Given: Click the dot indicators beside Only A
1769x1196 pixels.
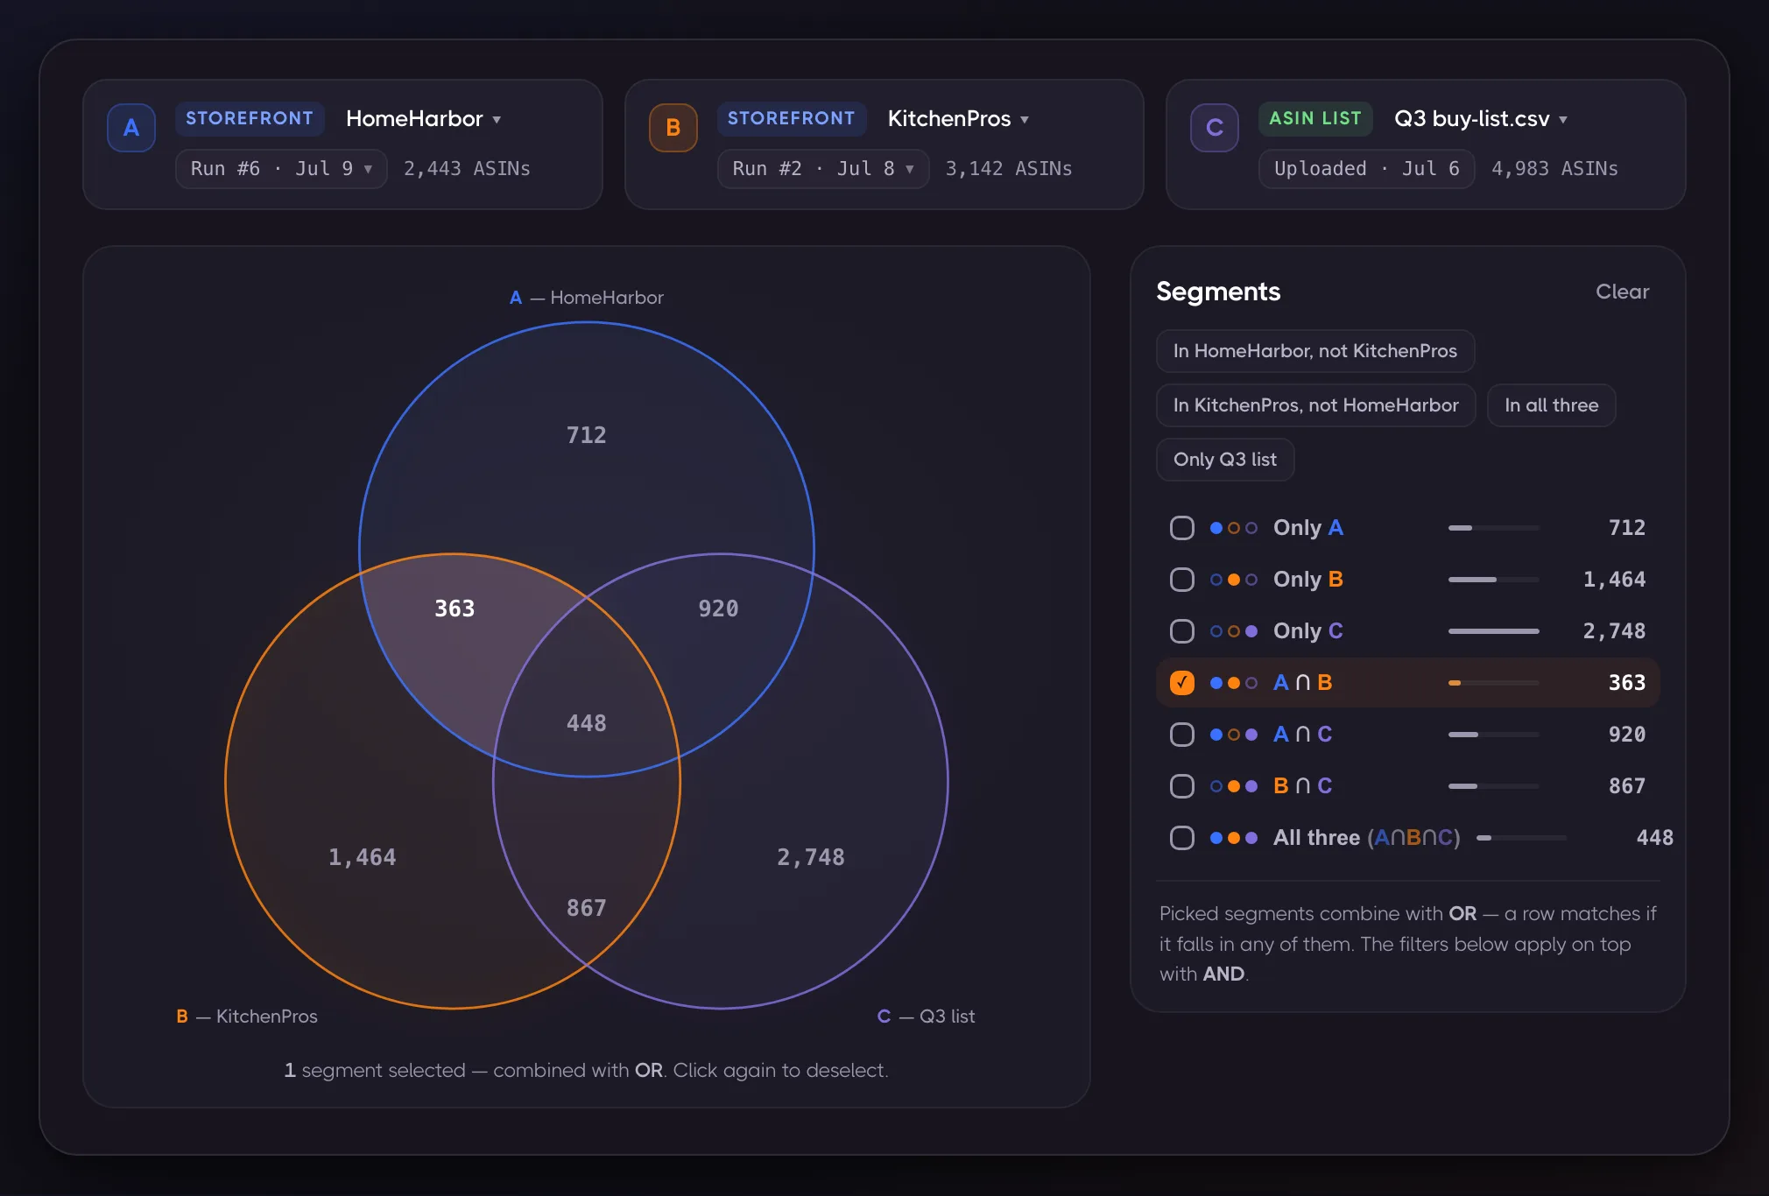Looking at the screenshot, I should point(1233,528).
